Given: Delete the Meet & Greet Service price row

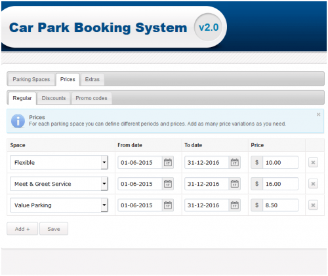Looking at the screenshot, I should point(313,184).
